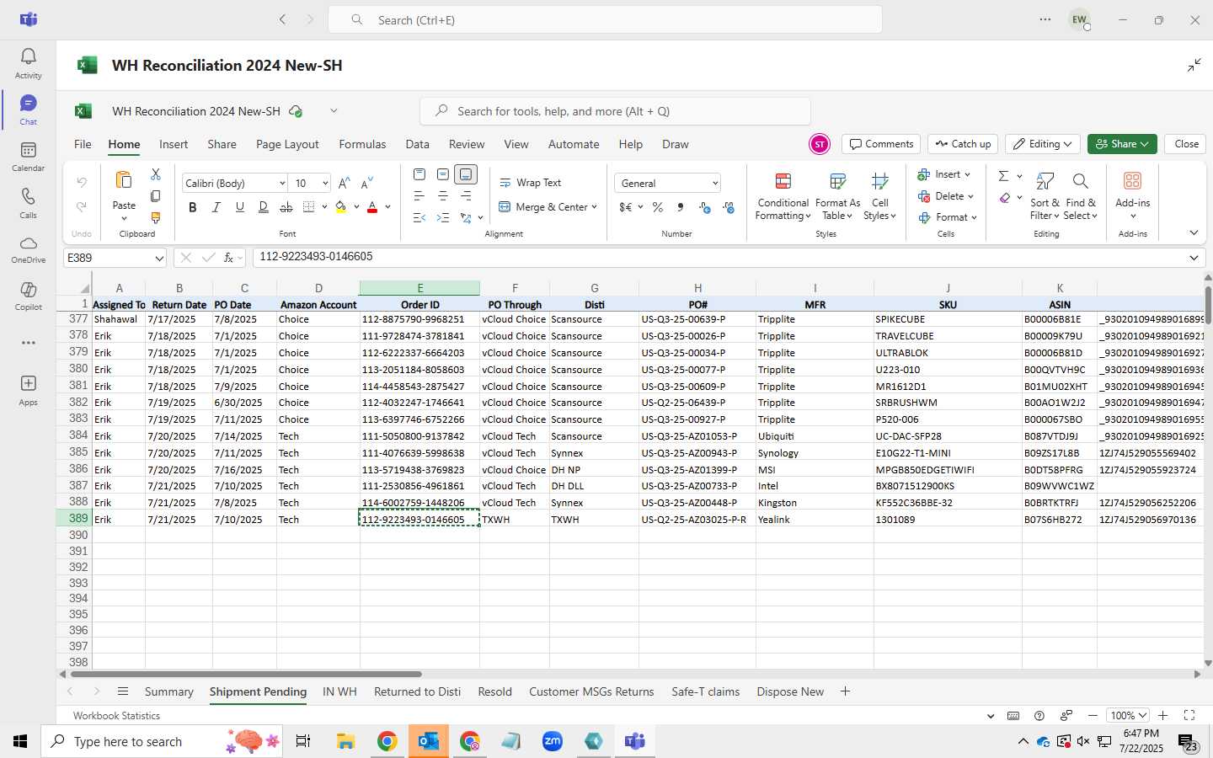The width and height of the screenshot is (1213, 758).
Task: Decrease font size with the shrink icon
Action: click(x=366, y=183)
